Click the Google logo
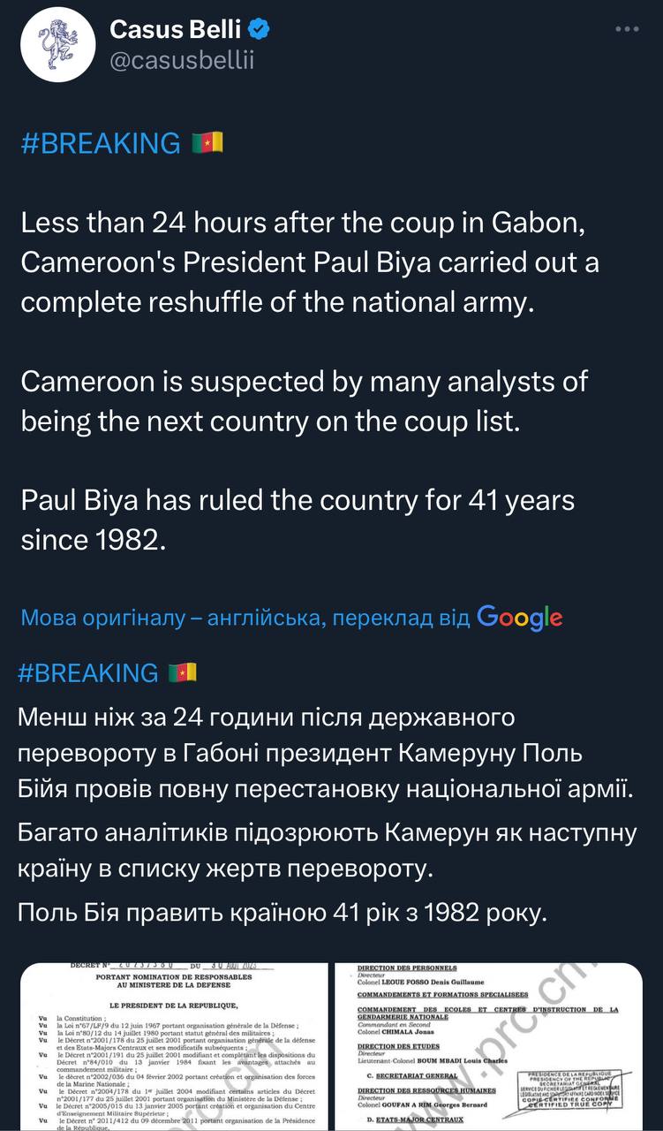This screenshot has height=1131, width=663. 519,618
